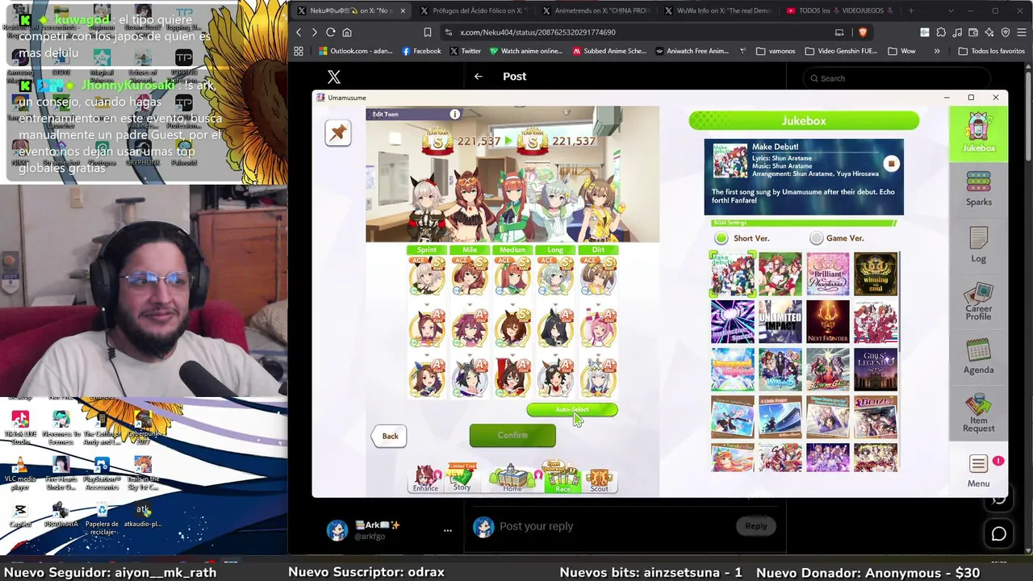Open the browser extensions puzzle icon
1033x581 pixels.
[941, 32]
